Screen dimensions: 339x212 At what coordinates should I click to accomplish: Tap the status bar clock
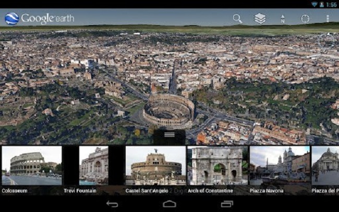click(x=332, y=4)
